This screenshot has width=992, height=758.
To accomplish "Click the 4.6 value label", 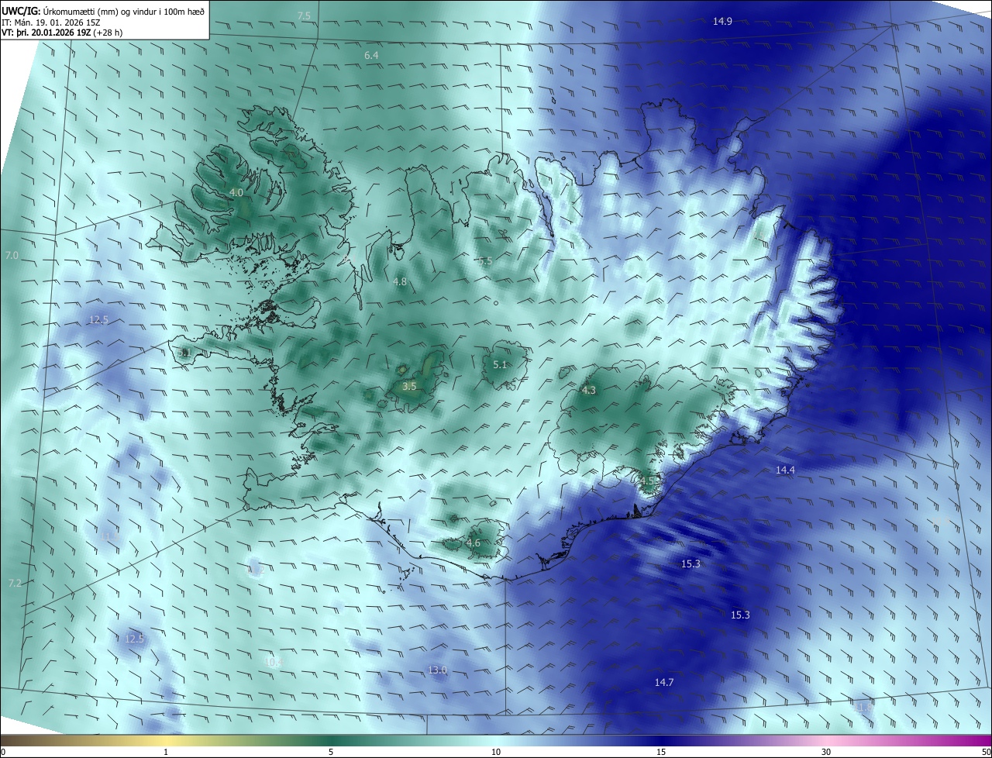I will pyautogui.click(x=474, y=543).
